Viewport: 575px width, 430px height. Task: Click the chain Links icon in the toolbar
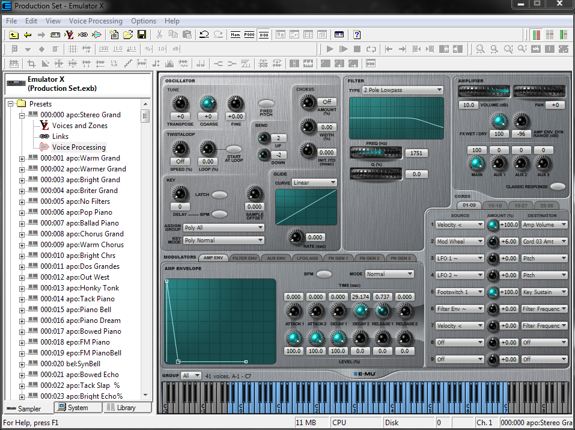(x=83, y=35)
